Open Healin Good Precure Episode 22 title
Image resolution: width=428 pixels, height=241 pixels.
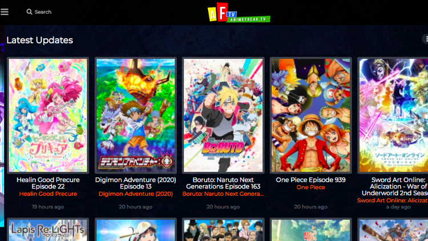[x=48, y=183]
